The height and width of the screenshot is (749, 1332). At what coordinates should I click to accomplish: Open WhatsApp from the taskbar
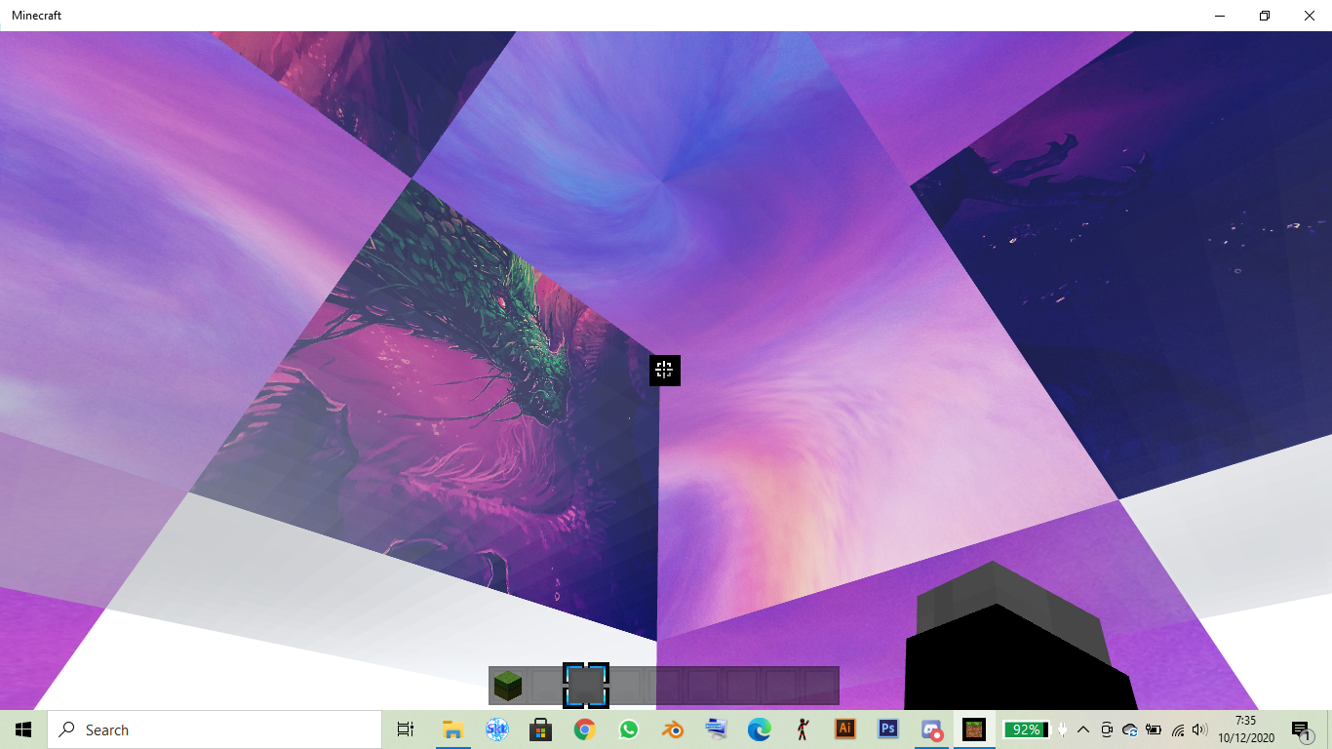[629, 729]
